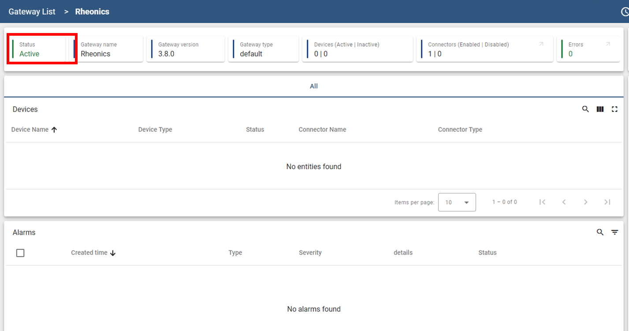Open search in the Devices panel
This screenshot has width=629, height=331.
coord(585,109)
